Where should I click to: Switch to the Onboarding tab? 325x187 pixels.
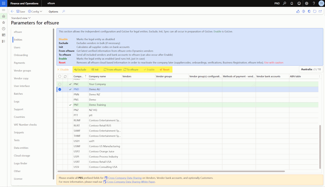coord(21,55)
